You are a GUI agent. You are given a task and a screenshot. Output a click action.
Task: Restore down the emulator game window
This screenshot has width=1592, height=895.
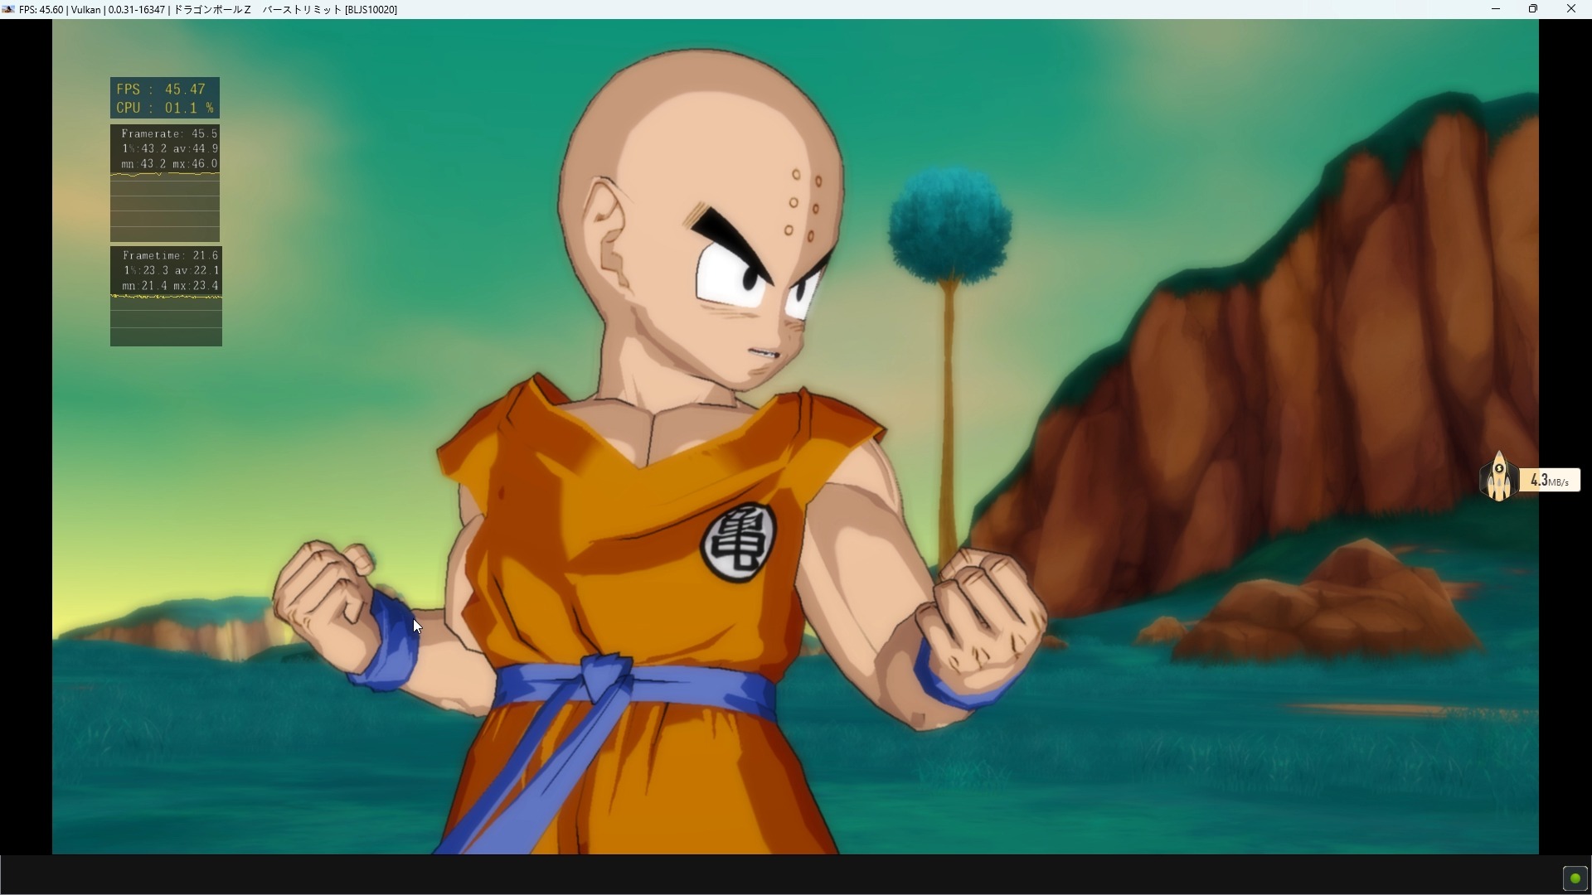(x=1533, y=9)
